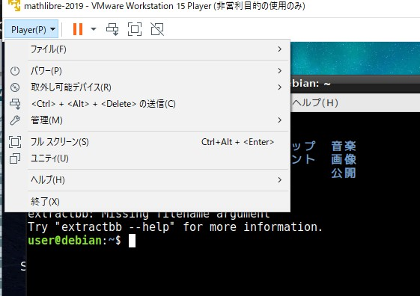Click the VMware Player title bar icon

pyautogui.click(x=14, y=5)
